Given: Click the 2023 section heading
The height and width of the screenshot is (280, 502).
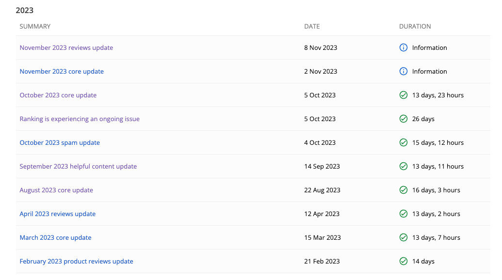Looking at the screenshot, I should [25, 10].
